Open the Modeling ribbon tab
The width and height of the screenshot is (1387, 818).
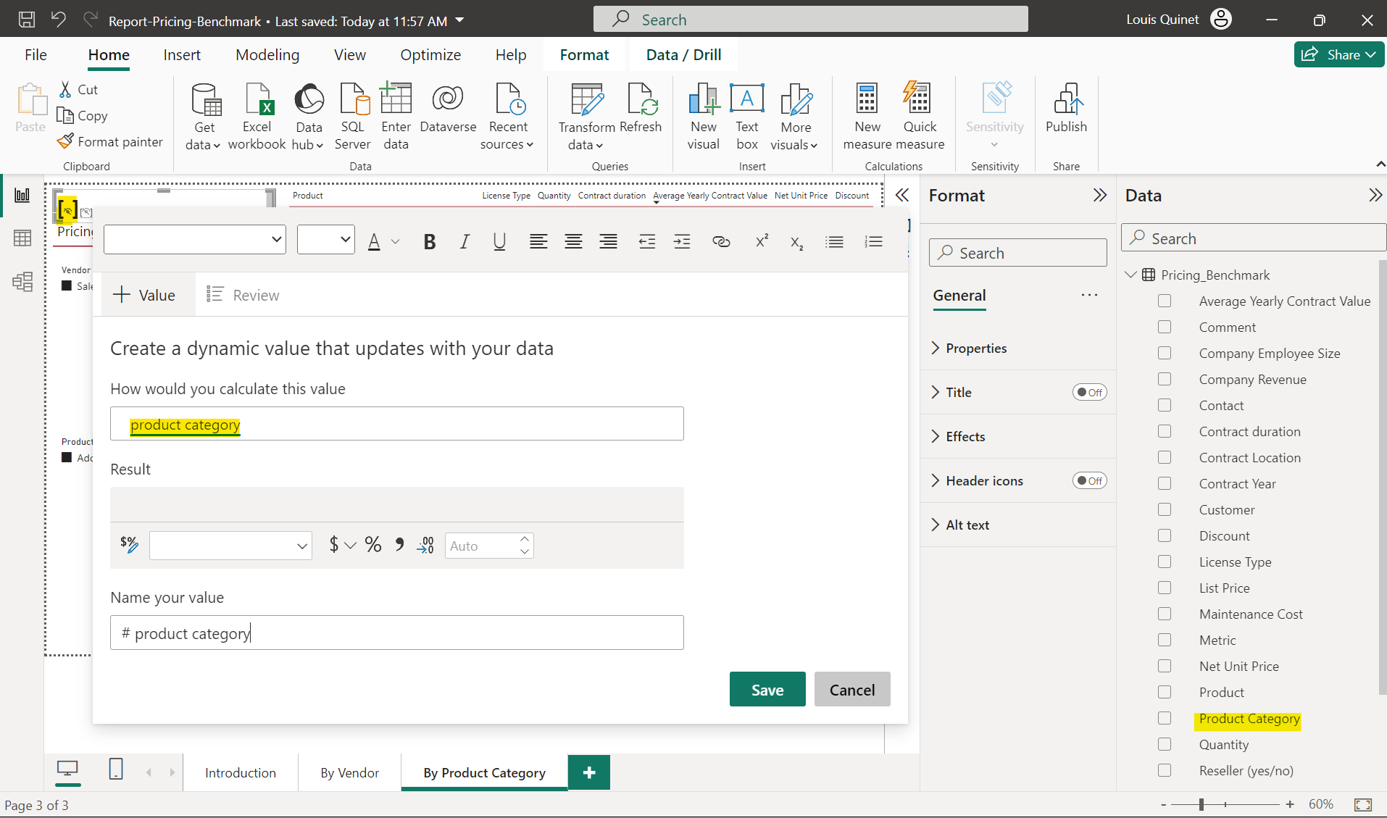tap(267, 55)
